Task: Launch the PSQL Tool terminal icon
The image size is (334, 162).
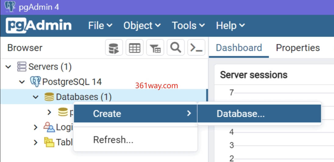Action: 196,48
